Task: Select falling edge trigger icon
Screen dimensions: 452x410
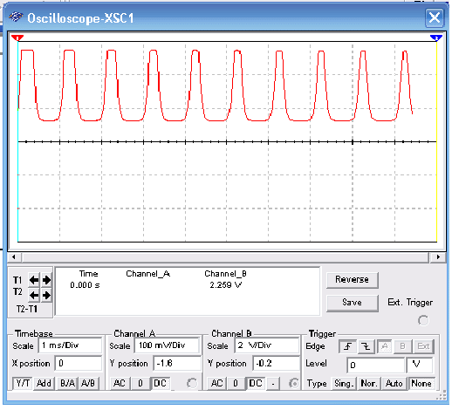Action: click(366, 346)
